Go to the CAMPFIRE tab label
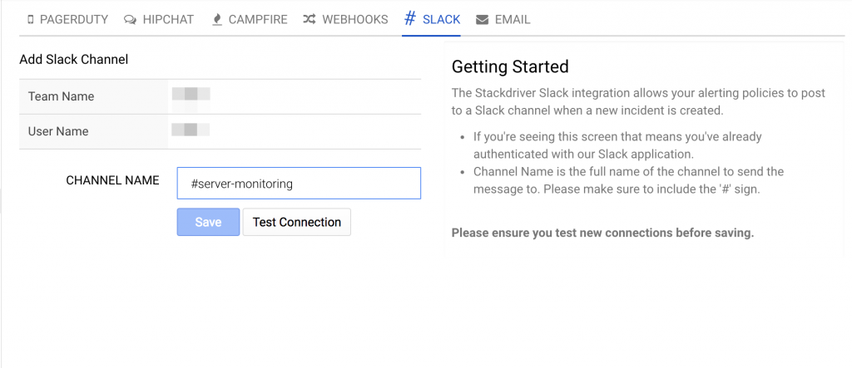 coord(258,19)
